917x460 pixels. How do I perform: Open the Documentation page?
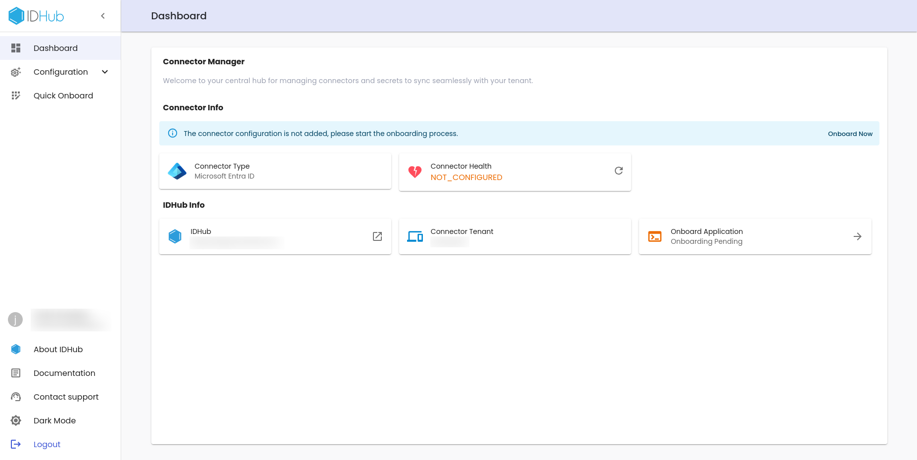click(x=64, y=373)
